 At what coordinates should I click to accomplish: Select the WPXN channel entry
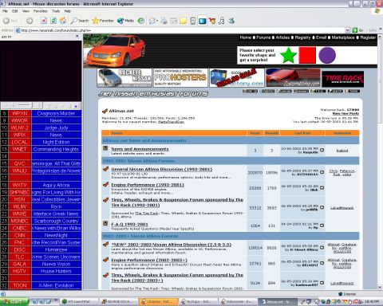[x=20, y=113]
